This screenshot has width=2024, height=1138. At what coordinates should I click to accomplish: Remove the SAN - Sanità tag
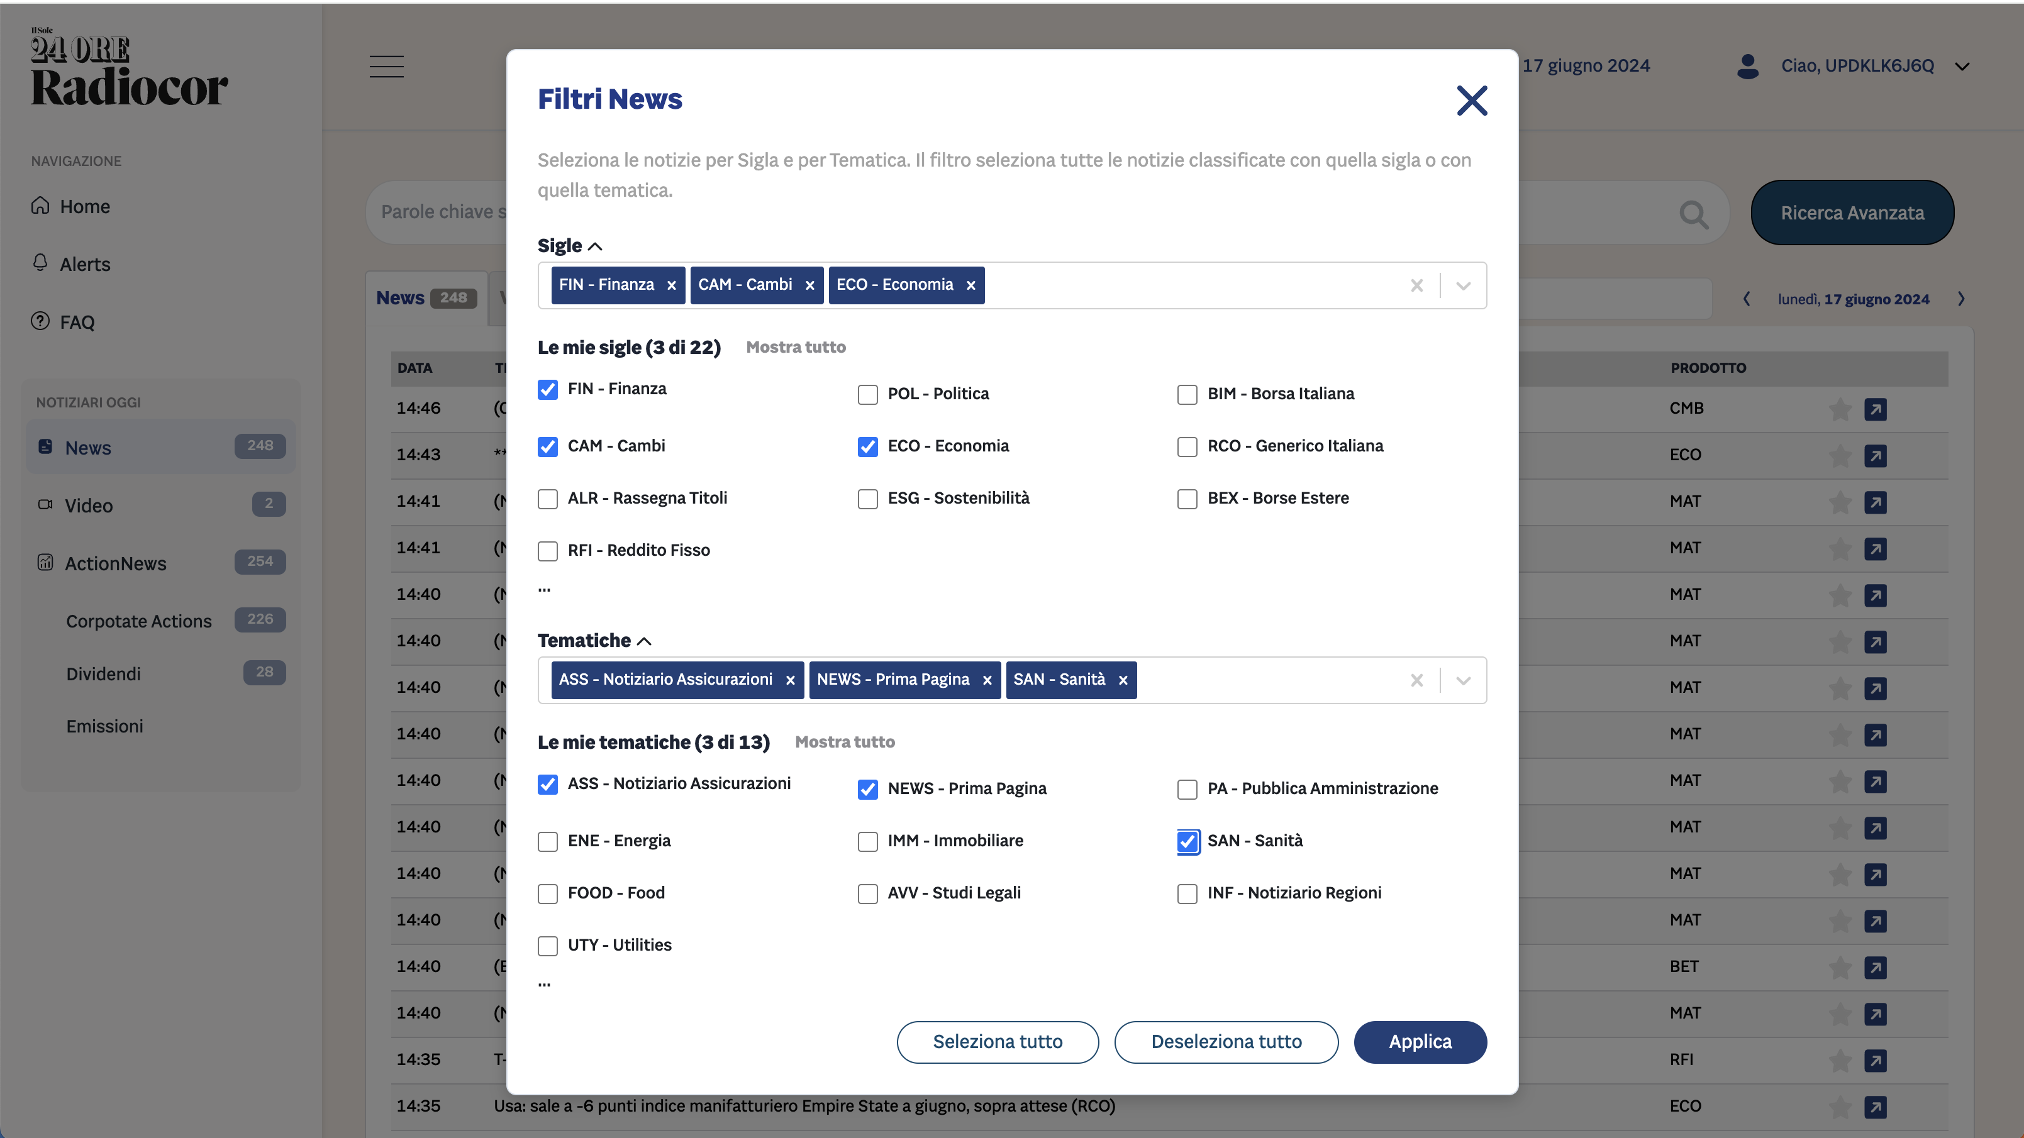pyautogui.click(x=1123, y=680)
